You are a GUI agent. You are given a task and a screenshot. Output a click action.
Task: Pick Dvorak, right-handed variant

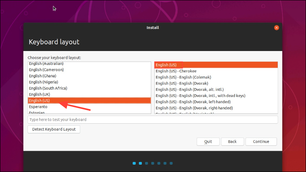point(216,108)
